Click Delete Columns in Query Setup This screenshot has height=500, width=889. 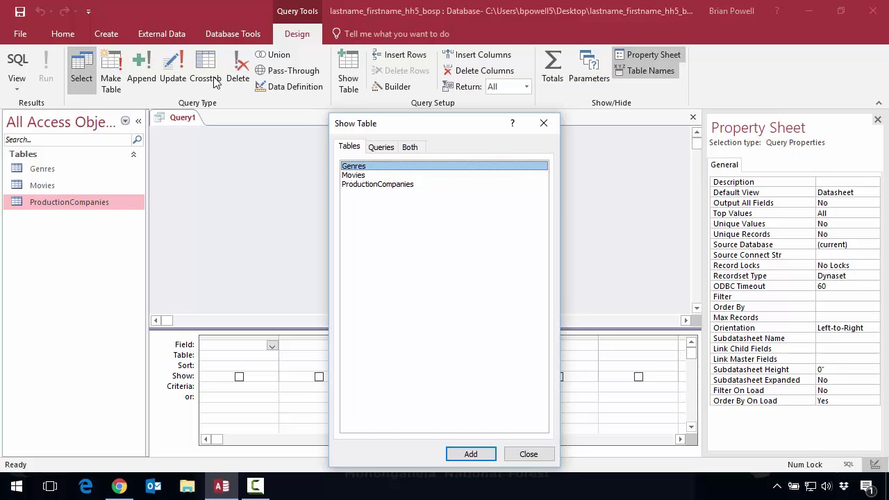[x=478, y=70]
